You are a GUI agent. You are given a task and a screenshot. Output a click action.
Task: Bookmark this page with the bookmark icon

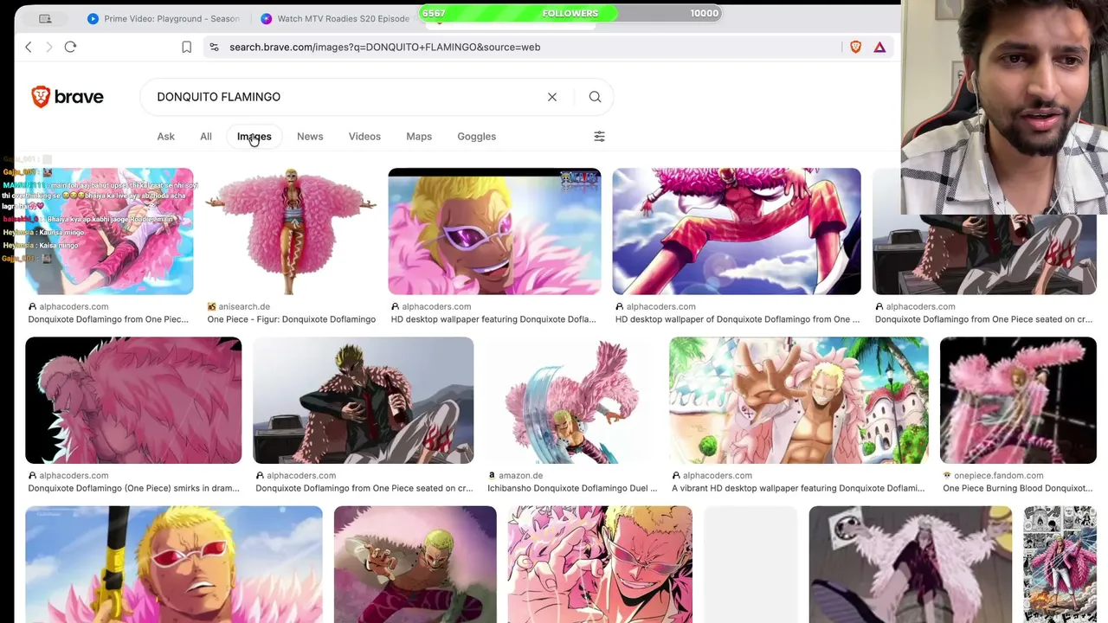click(x=186, y=47)
